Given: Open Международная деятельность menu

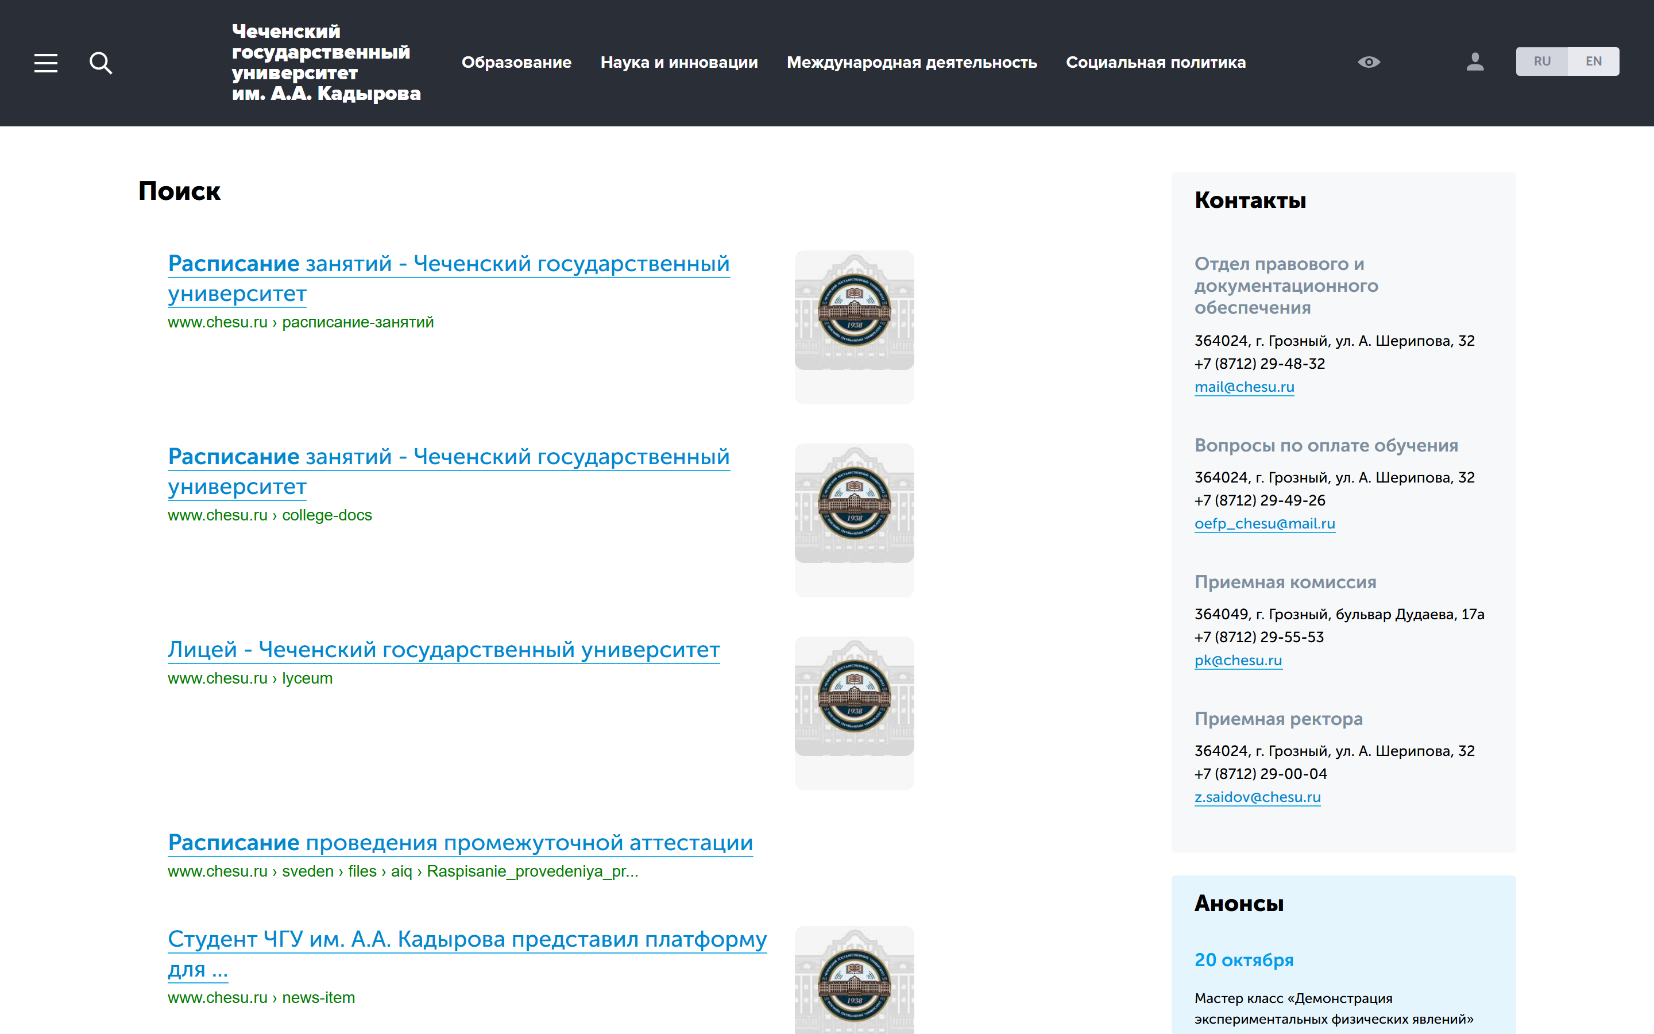Looking at the screenshot, I should click(x=912, y=62).
